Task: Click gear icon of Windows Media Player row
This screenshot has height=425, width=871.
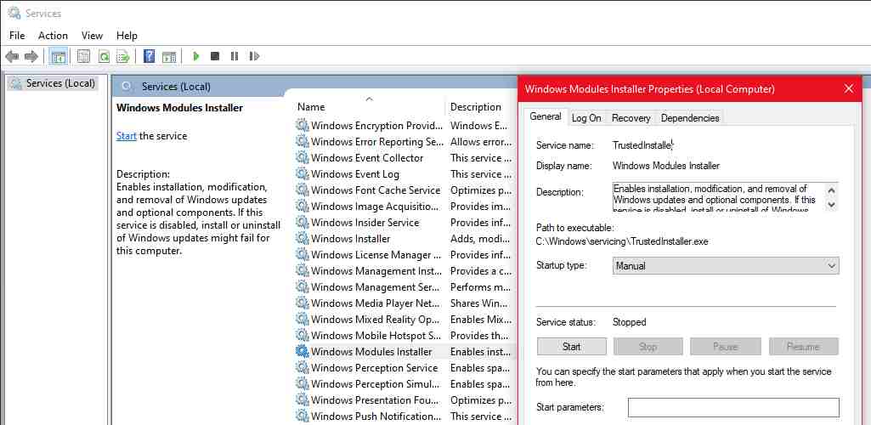Action: (x=303, y=303)
